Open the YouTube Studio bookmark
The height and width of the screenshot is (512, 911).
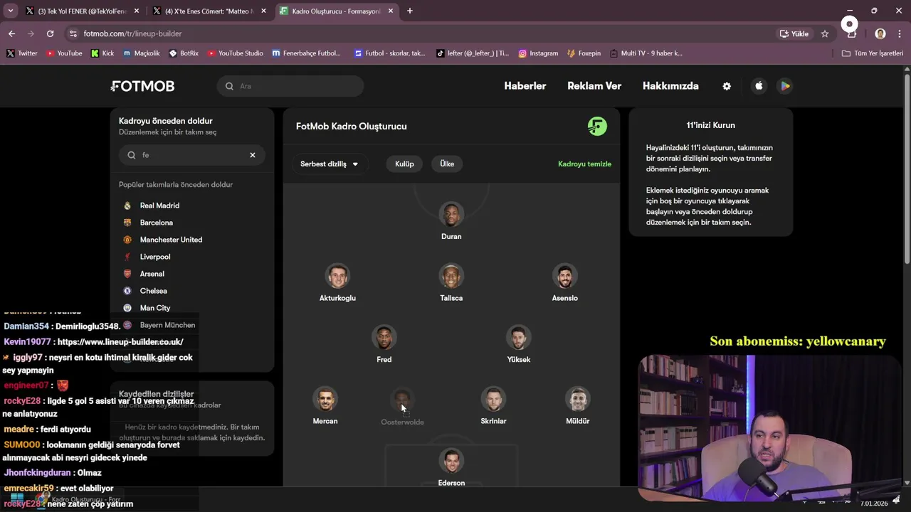click(235, 53)
